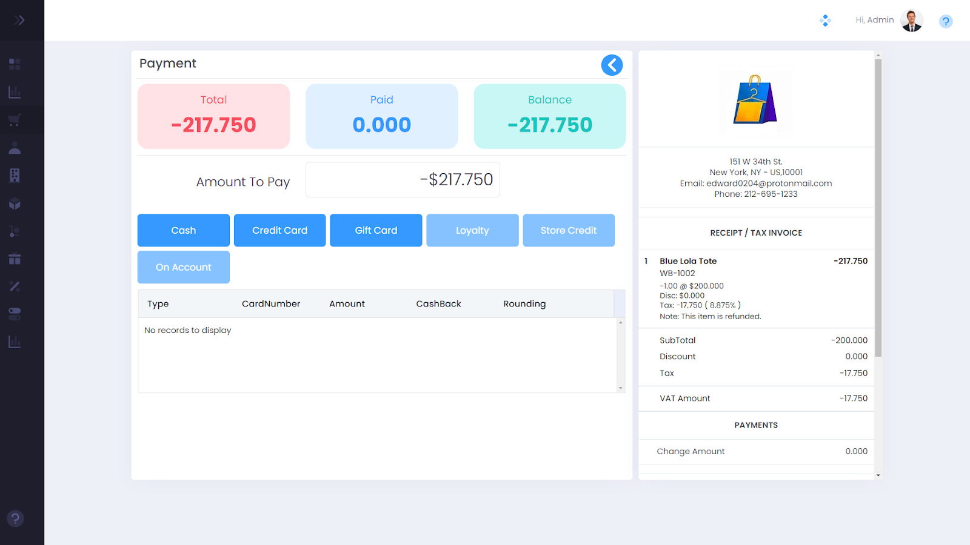Open the dashboard grid icon in sidebar
This screenshot has height=545, width=970.
click(x=15, y=64)
